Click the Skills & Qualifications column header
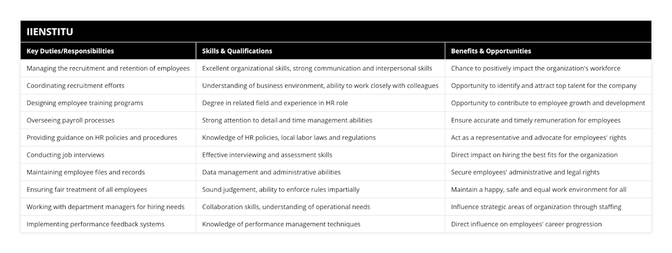The width and height of the screenshot is (672, 253). pos(237,51)
